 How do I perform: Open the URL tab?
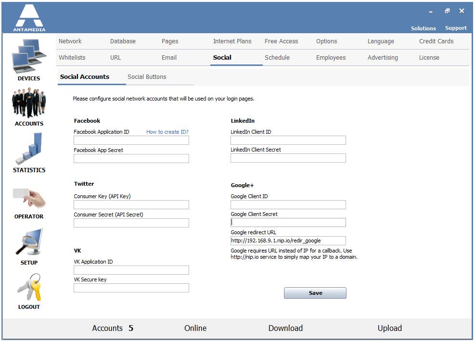116,58
